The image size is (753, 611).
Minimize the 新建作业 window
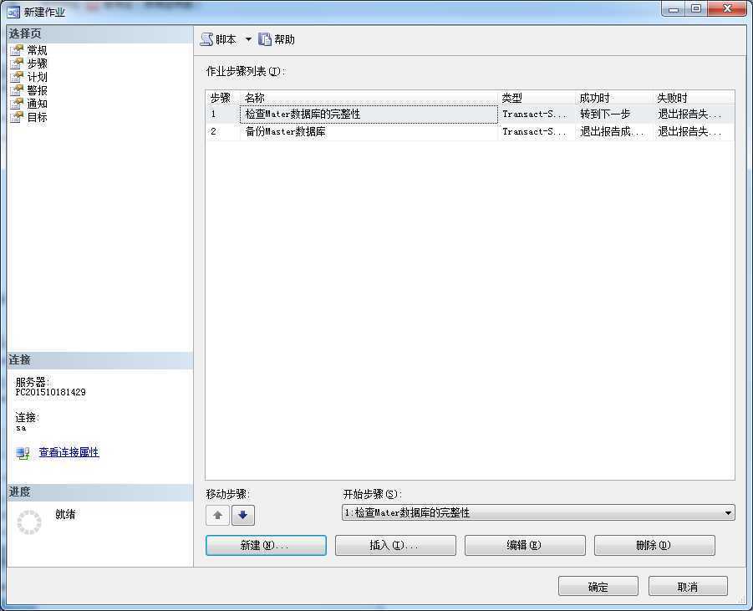[674, 9]
